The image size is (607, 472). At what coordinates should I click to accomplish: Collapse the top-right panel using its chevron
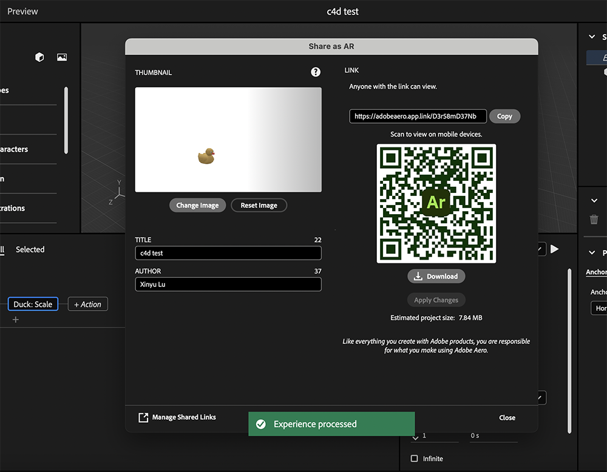point(592,36)
